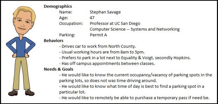Image resolution: width=218 pixels, height=104 pixels.
Task: Select the Demographics heading
Action: pyautogui.click(x=58, y=6)
